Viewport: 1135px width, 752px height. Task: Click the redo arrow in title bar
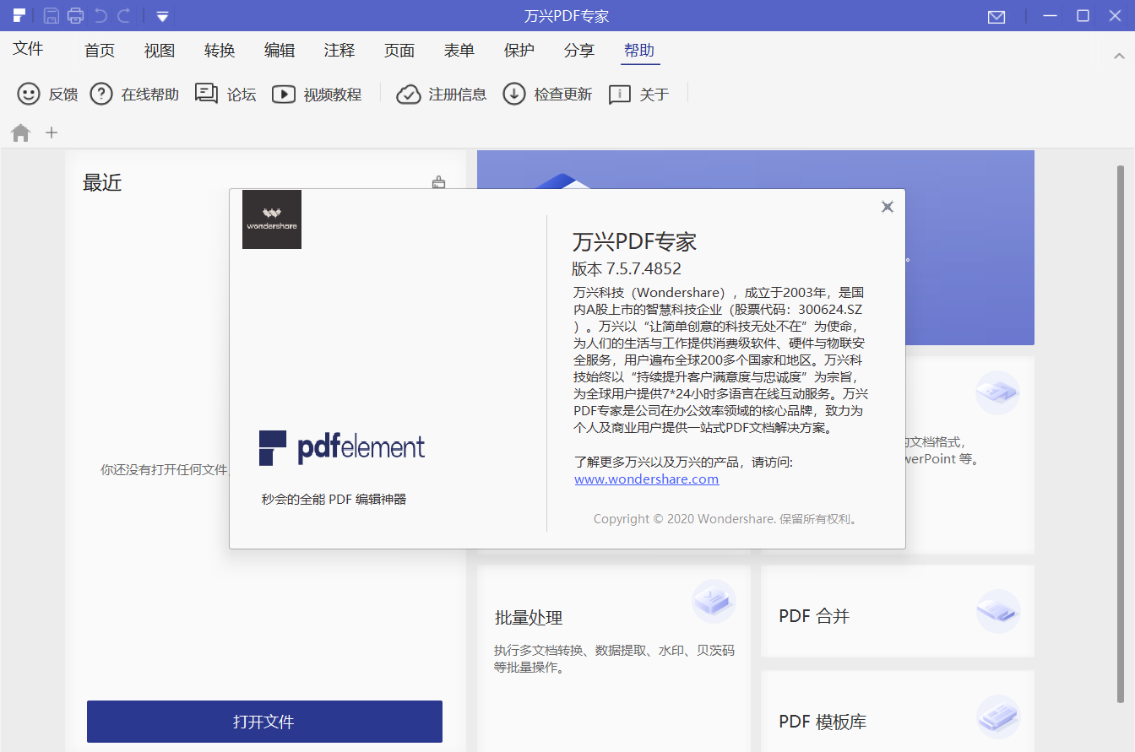(x=124, y=15)
